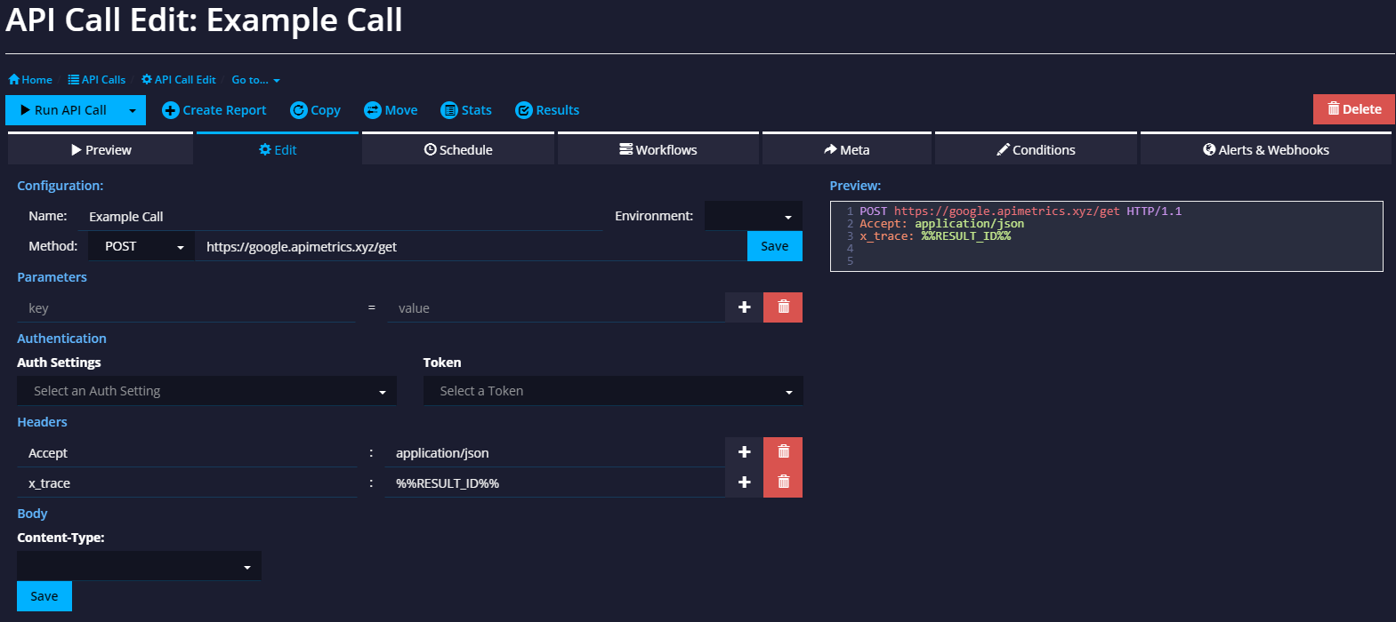Switch to the Edit tab

pos(278,149)
